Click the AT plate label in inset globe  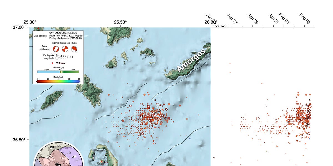click(x=74, y=157)
